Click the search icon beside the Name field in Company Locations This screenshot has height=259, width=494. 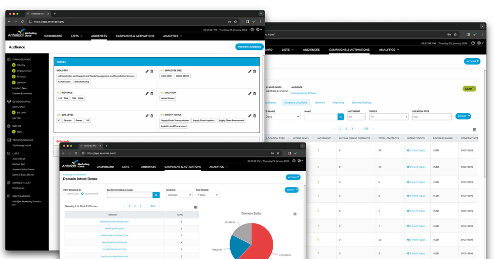click(x=340, y=117)
